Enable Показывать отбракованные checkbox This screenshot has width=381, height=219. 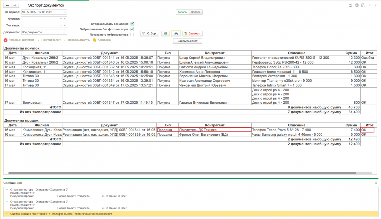(132, 35)
